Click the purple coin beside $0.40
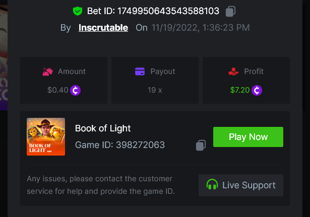Image resolution: width=310 pixels, height=217 pixels. (x=76, y=91)
